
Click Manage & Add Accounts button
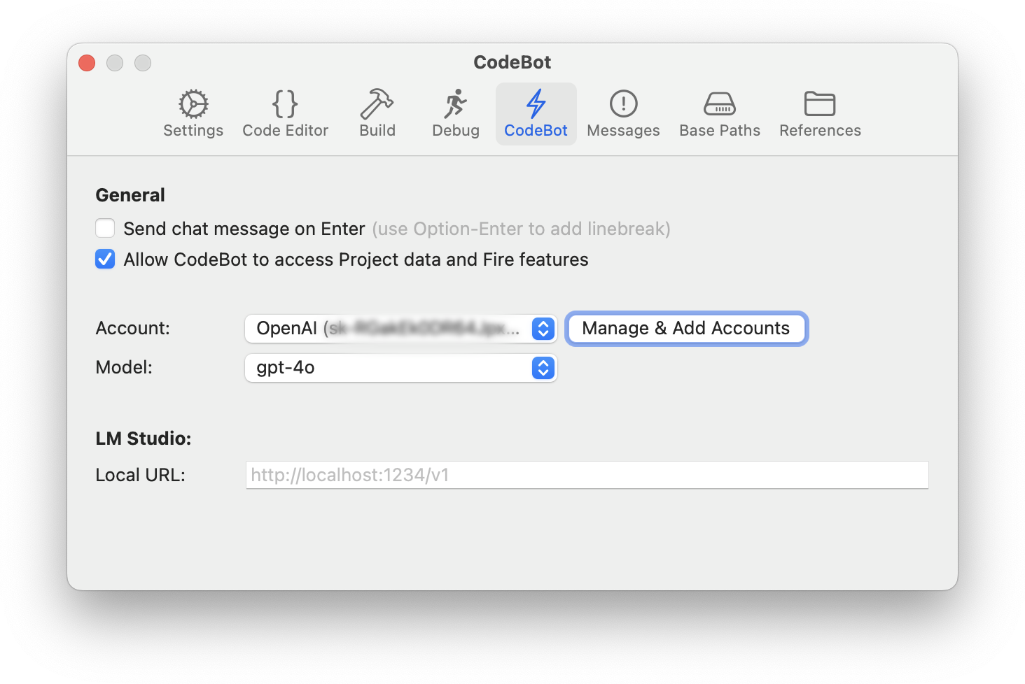(x=686, y=329)
